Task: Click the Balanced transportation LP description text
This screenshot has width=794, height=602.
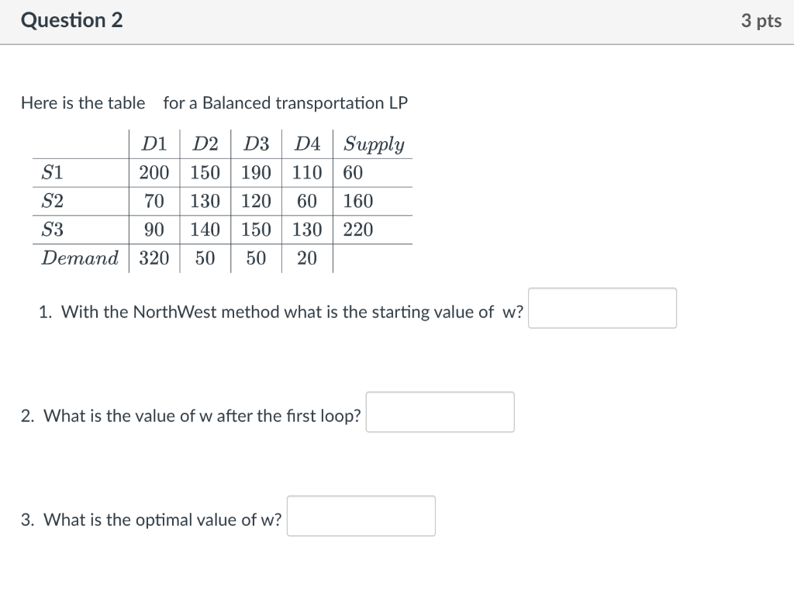Action: (x=214, y=103)
